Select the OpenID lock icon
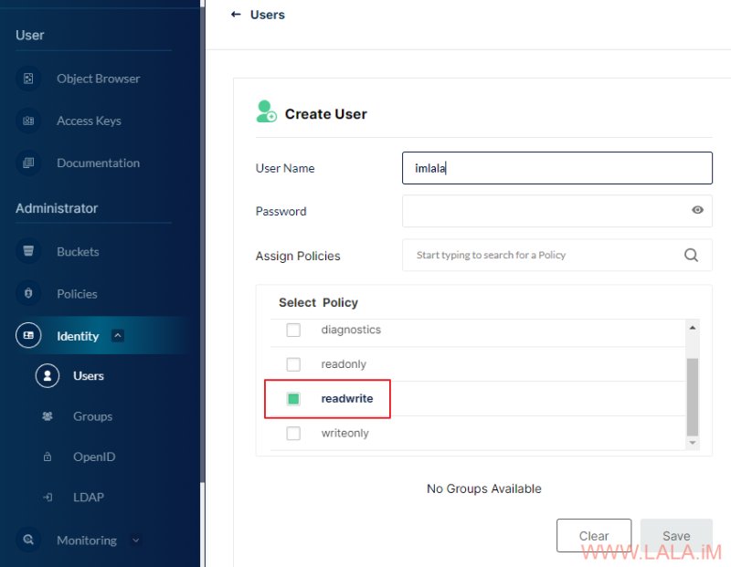 (x=48, y=457)
